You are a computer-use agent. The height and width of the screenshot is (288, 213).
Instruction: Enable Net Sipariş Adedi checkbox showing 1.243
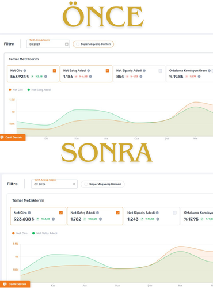click(174, 213)
